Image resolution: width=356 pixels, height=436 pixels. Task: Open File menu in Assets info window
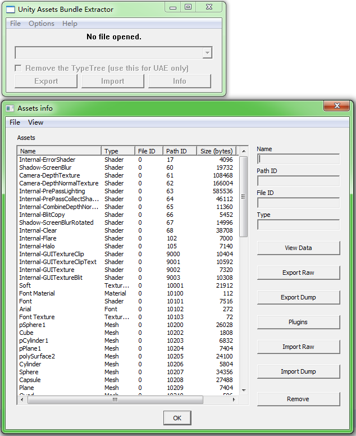point(15,122)
